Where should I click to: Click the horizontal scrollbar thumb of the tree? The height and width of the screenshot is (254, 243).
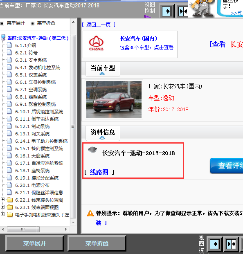(x=23, y=229)
